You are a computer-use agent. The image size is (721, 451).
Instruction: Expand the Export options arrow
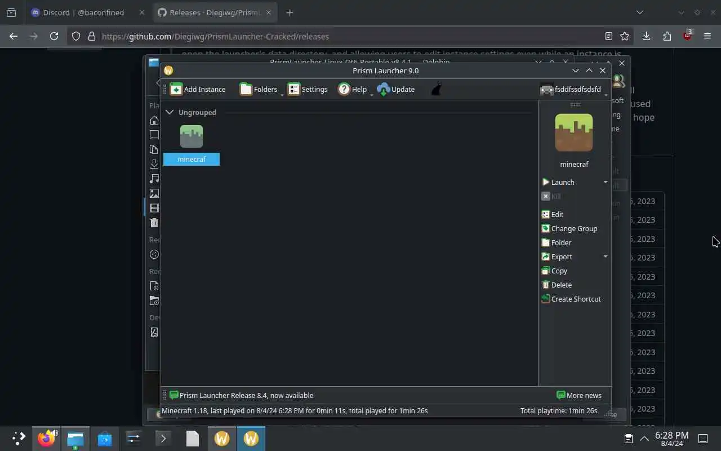tap(606, 257)
